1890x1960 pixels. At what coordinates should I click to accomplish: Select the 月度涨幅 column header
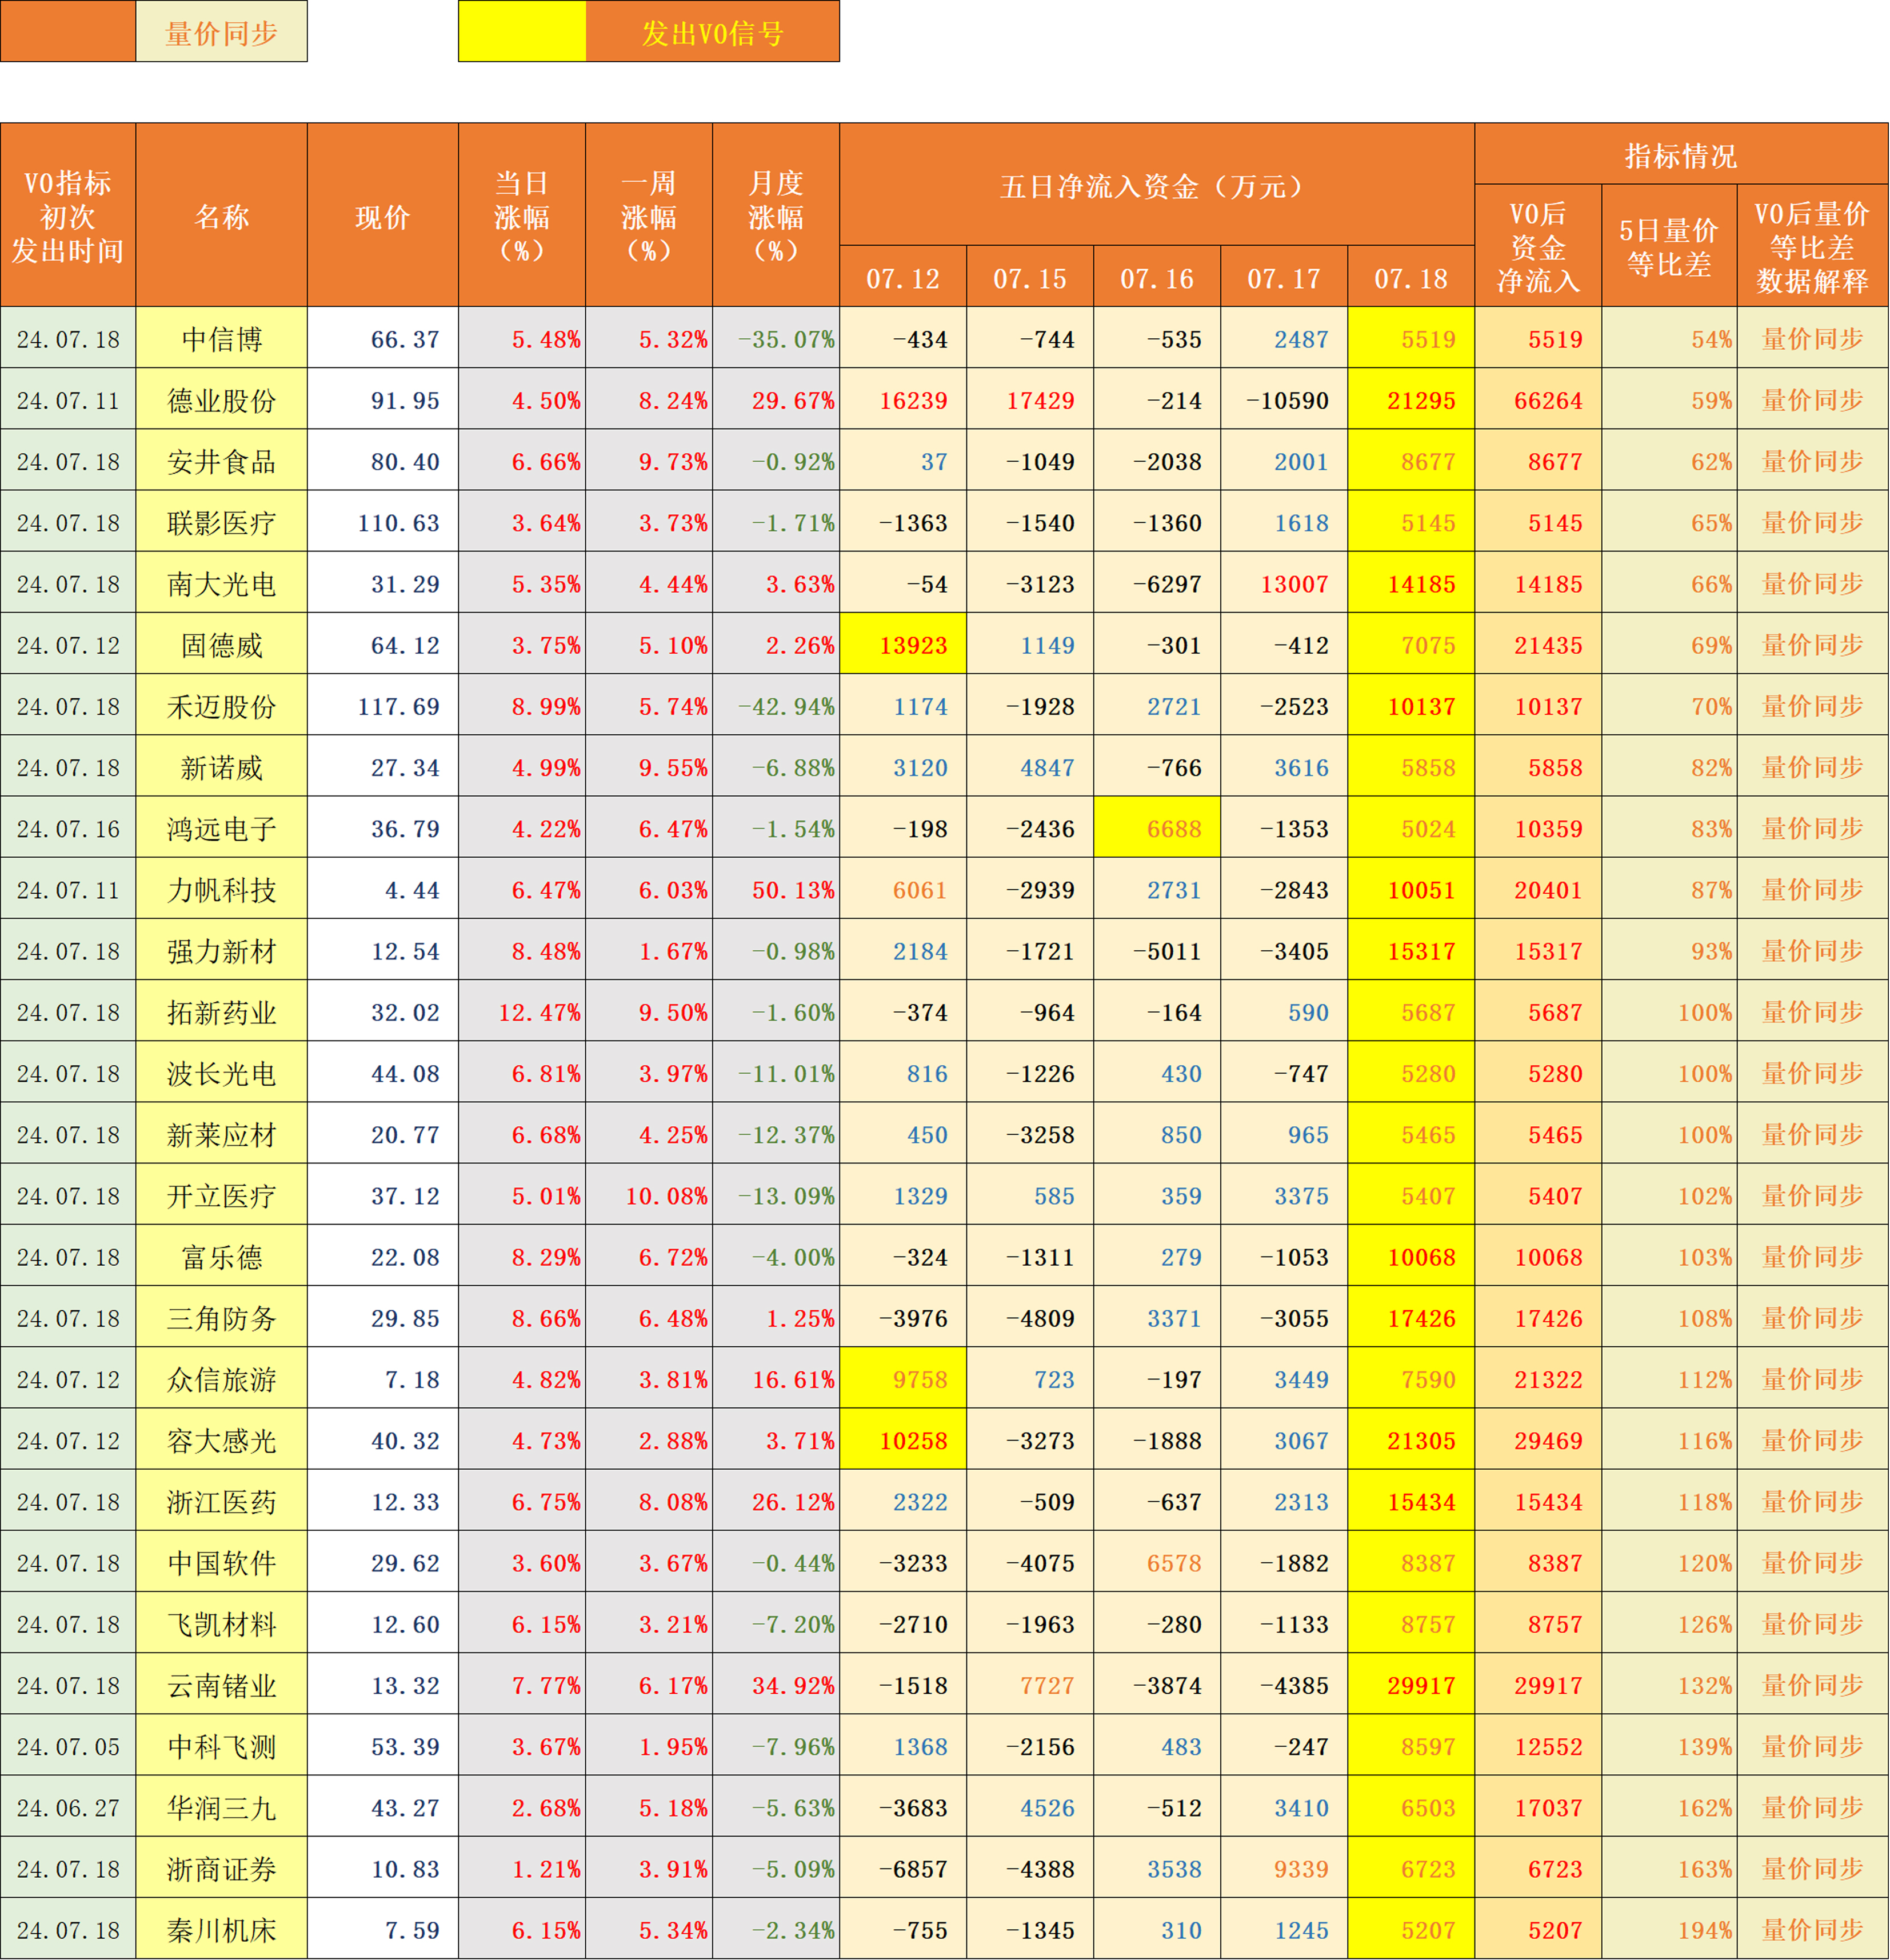[776, 215]
